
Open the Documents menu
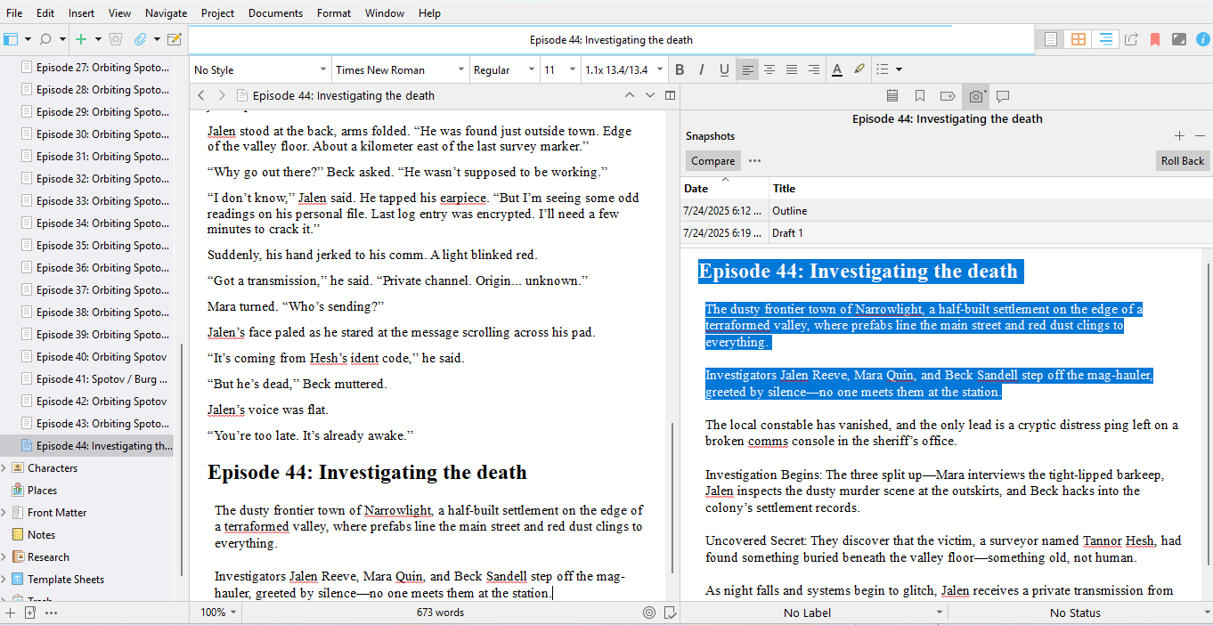tap(275, 13)
